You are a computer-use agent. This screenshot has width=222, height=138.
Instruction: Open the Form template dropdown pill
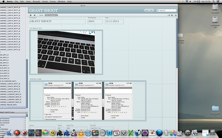tap(51, 15)
